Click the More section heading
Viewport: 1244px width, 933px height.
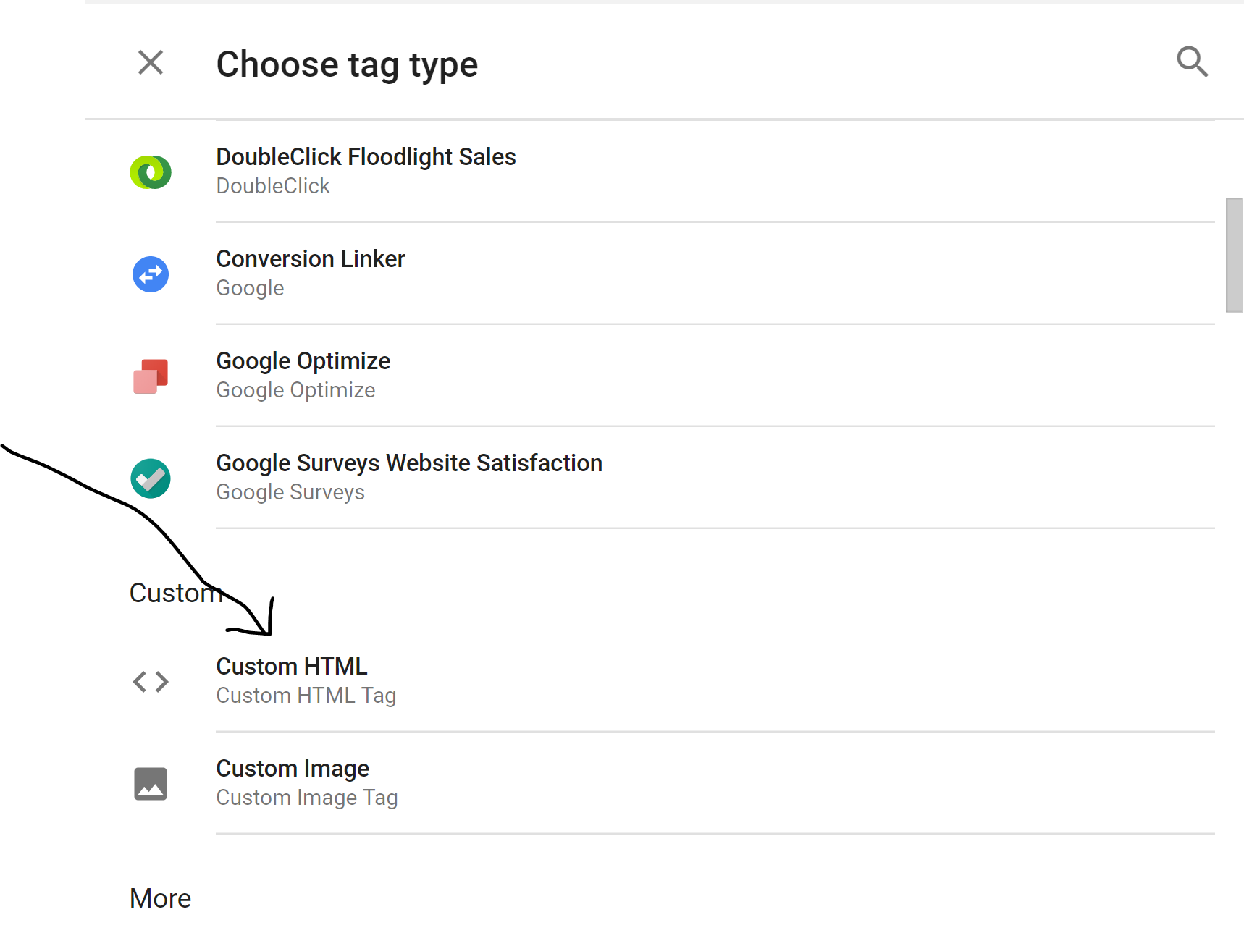(x=160, y=898)
